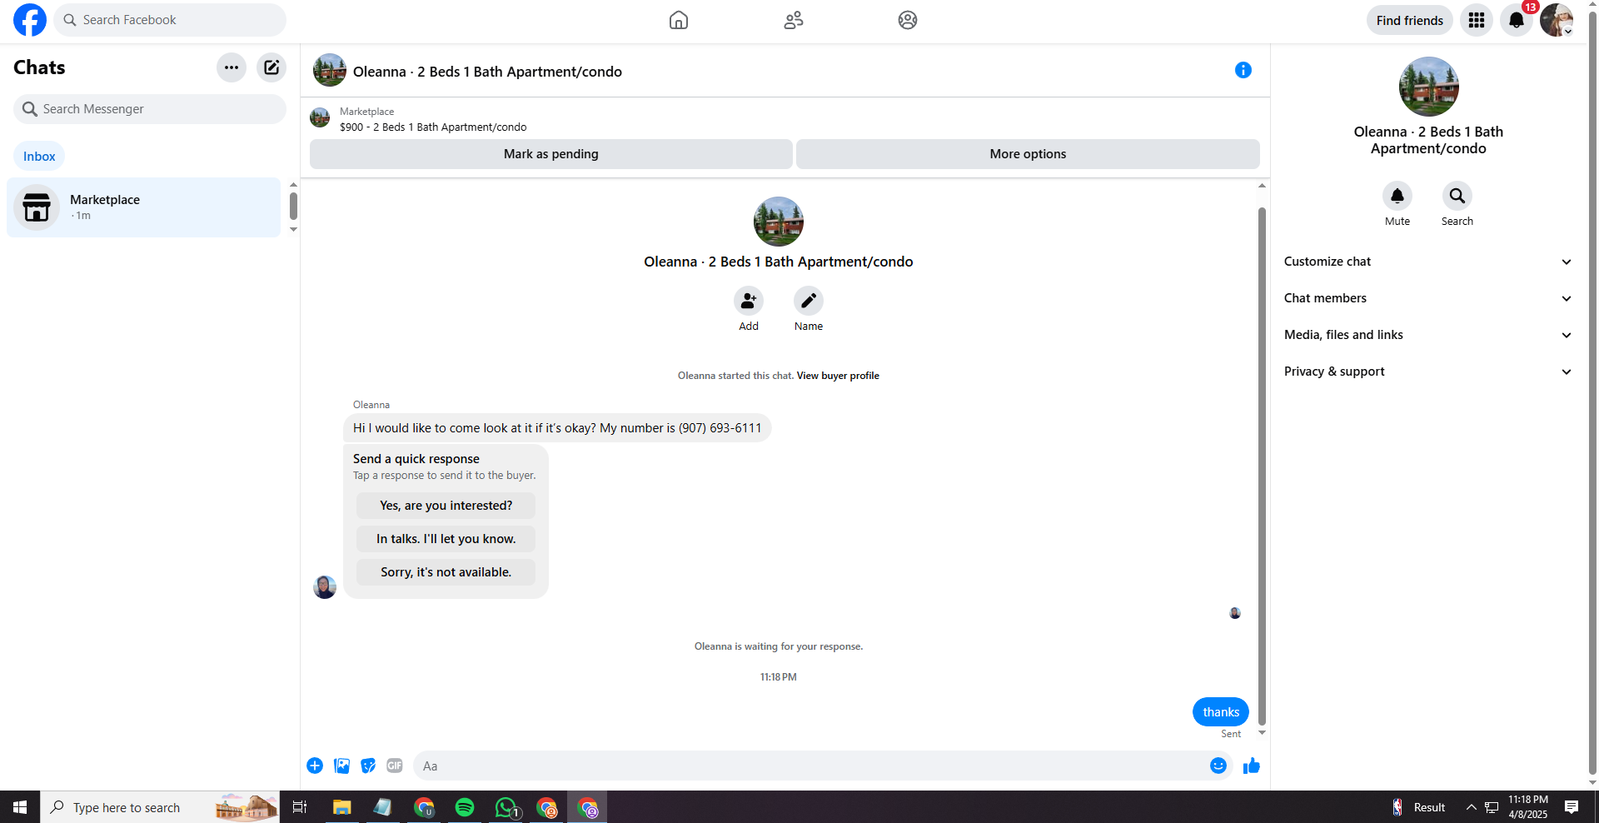The image size is (1599, 823).
Task: Choose a GIF
Action: 395,766
